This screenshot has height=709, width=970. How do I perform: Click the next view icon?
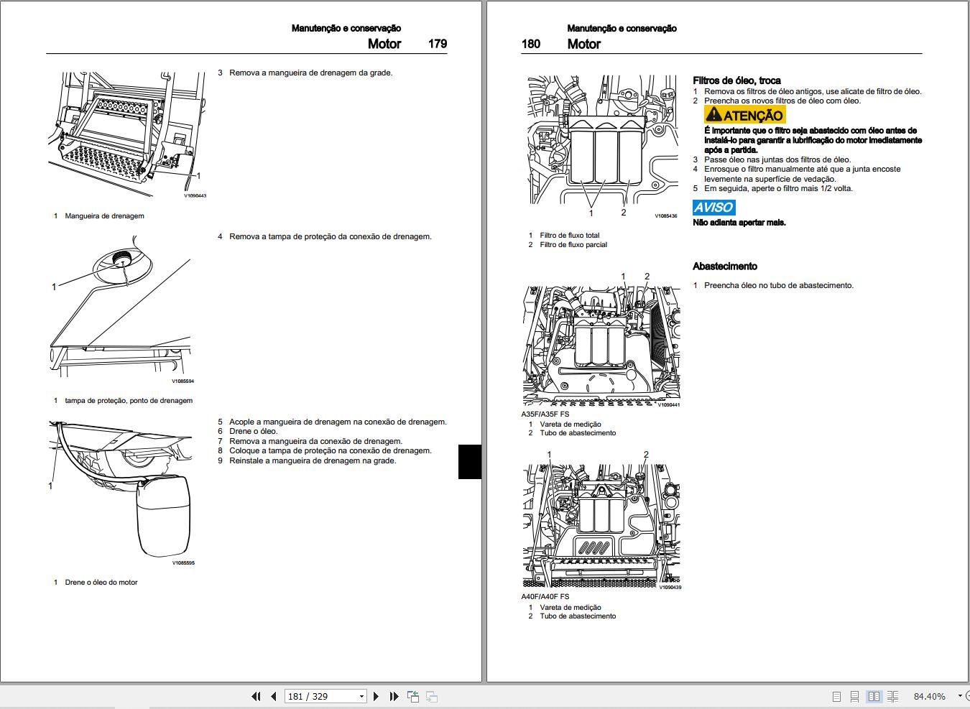coord(432,696)
